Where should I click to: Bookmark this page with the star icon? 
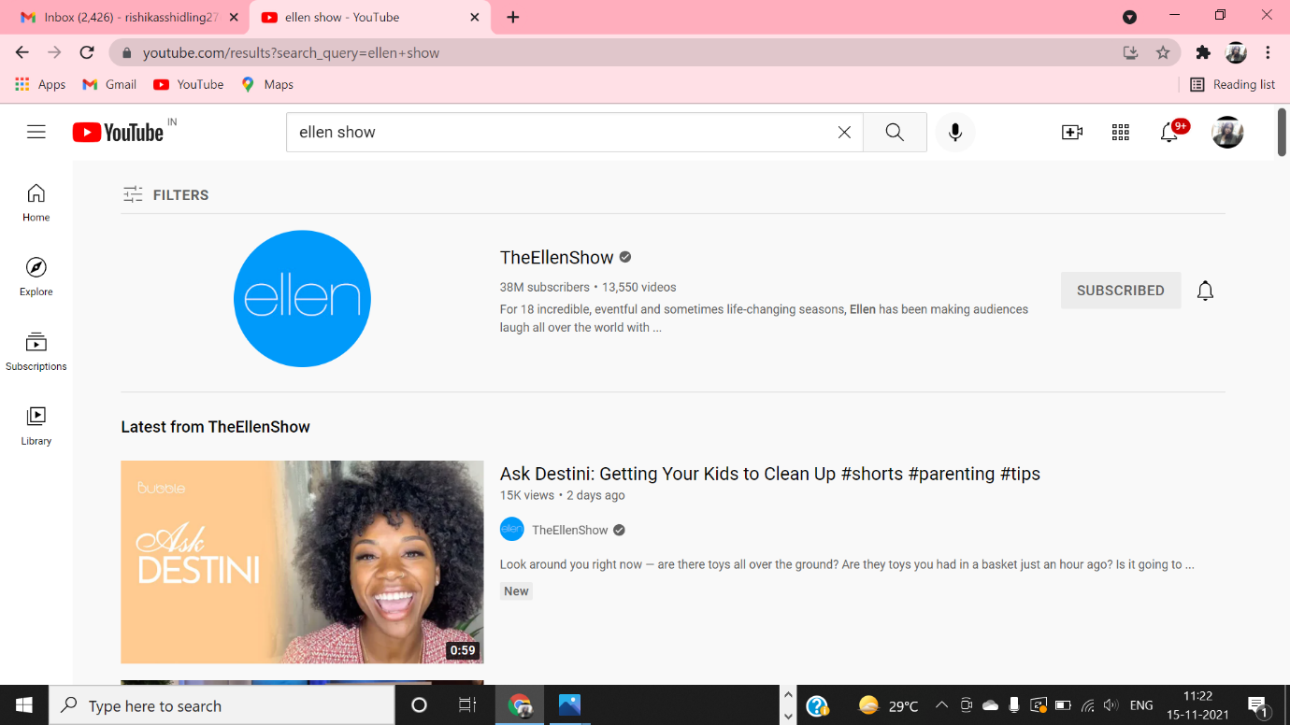point(1163,53)
